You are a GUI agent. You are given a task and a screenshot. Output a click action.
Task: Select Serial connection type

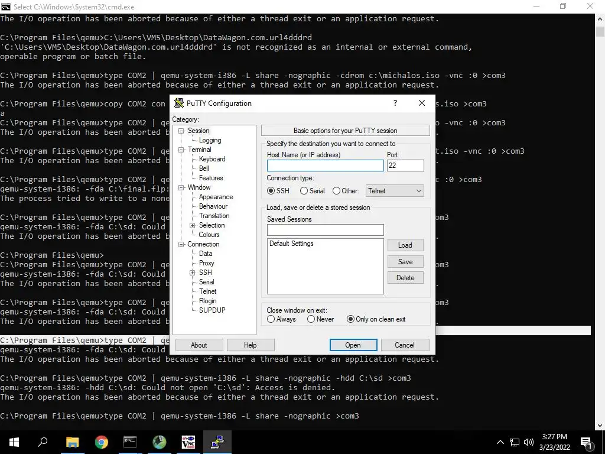tap(312, 191)
